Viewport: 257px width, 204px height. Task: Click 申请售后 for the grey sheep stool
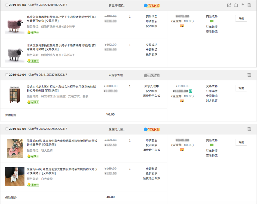(152, 50)
